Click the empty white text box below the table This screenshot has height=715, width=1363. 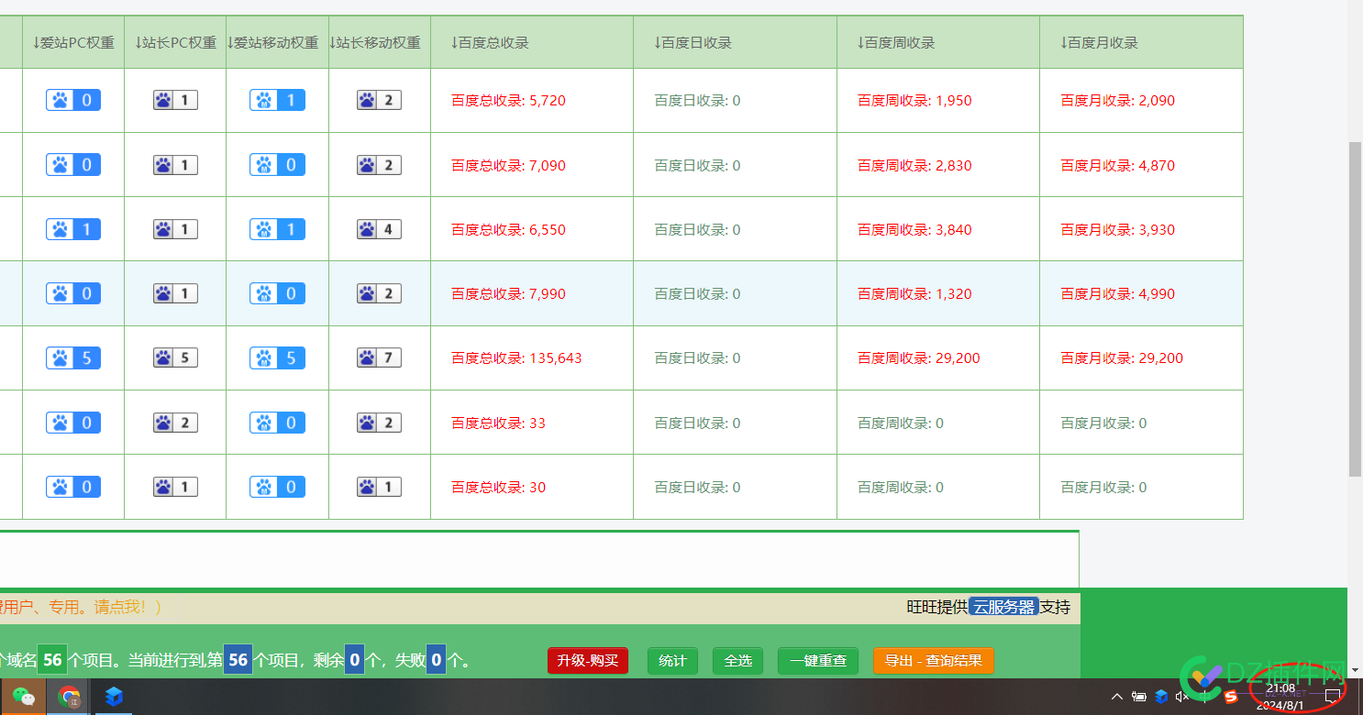tap(539, 560)
